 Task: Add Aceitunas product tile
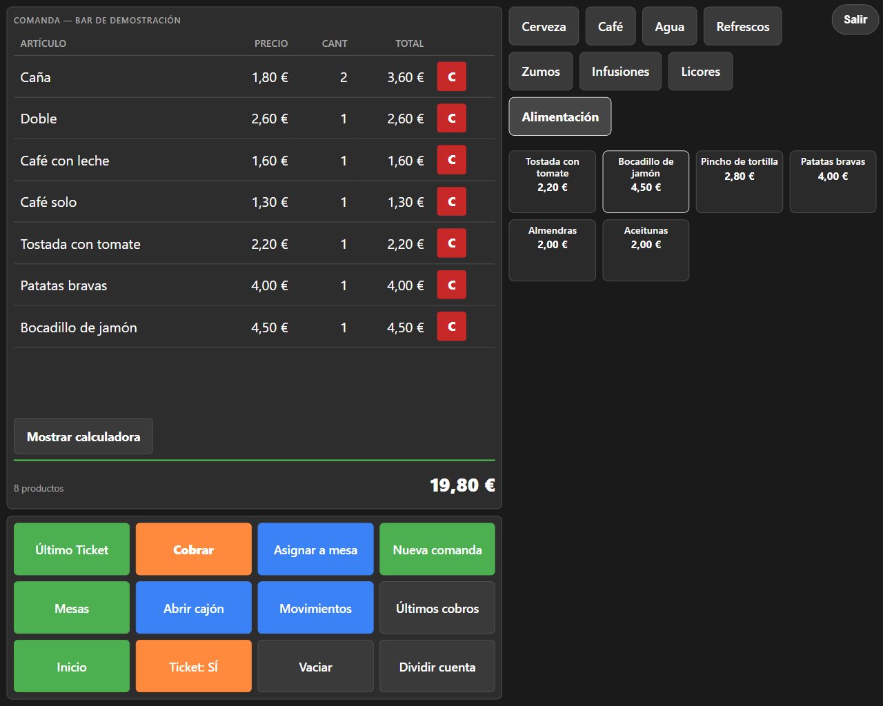click(646, 250)
